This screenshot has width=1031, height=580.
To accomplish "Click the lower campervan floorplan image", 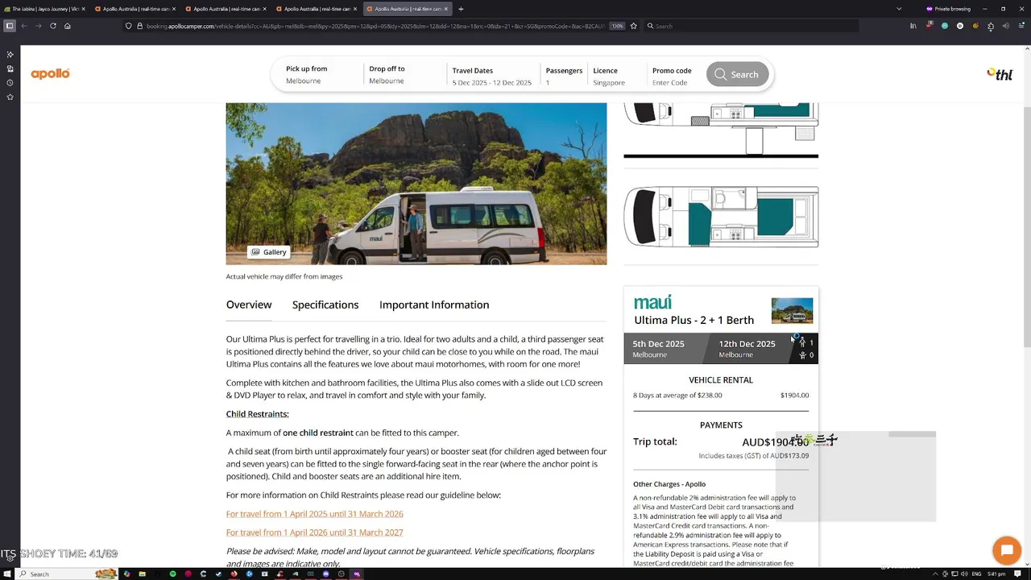I will pyautogui.click(x=721, y=217).
